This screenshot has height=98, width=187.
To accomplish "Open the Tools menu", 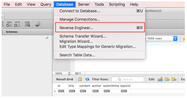I will [99, 4].
